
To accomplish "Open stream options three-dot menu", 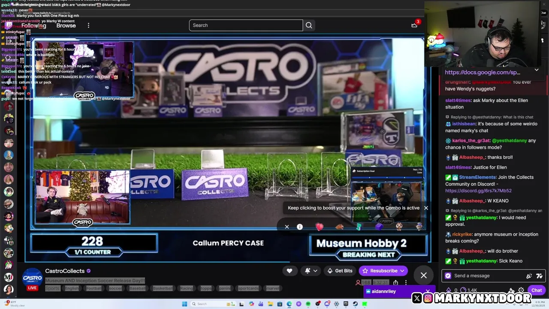I will 406,282.
